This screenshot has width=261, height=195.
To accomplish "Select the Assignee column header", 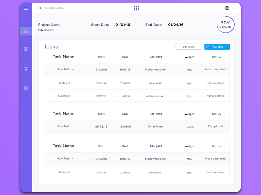I will [x=156, y=57].
